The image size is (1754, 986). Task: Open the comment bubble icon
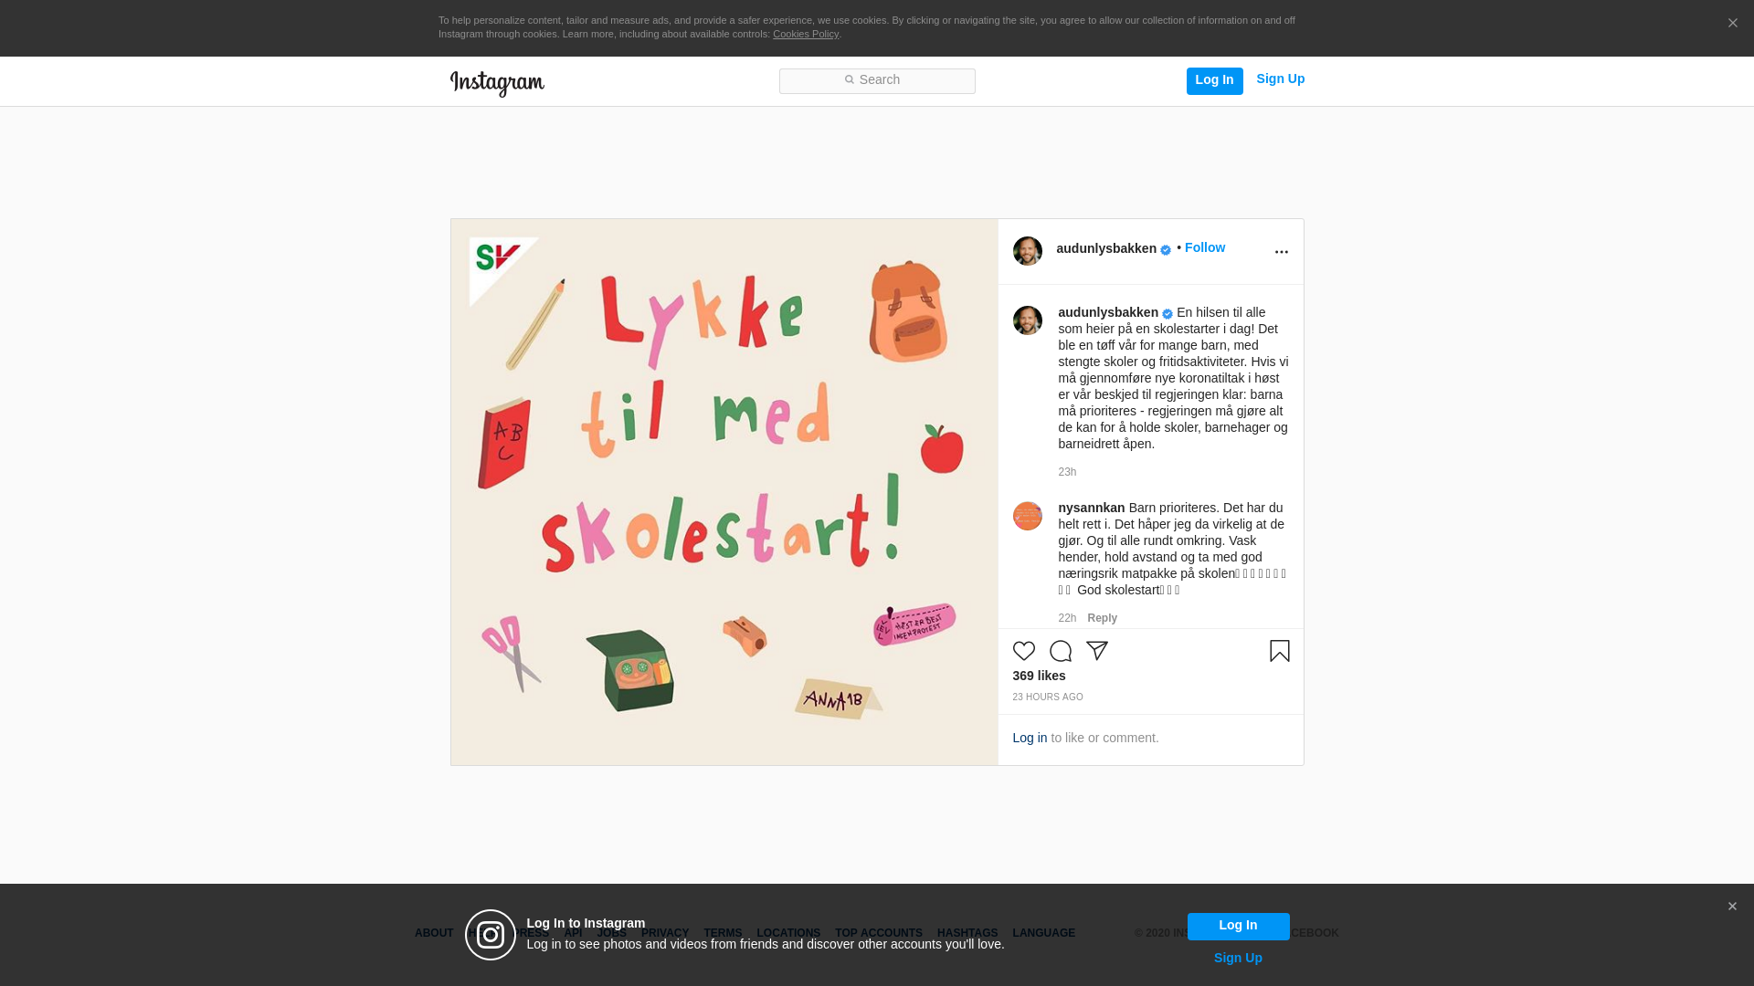1060,651
